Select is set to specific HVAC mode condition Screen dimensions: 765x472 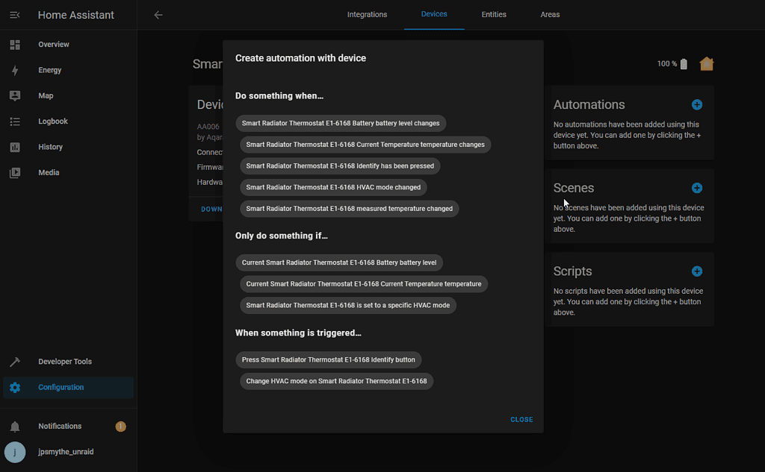347,305
